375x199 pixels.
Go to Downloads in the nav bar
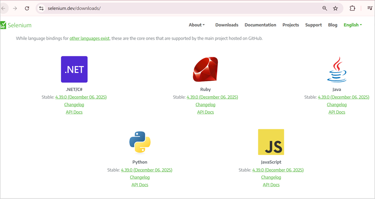tap(227, 25)
